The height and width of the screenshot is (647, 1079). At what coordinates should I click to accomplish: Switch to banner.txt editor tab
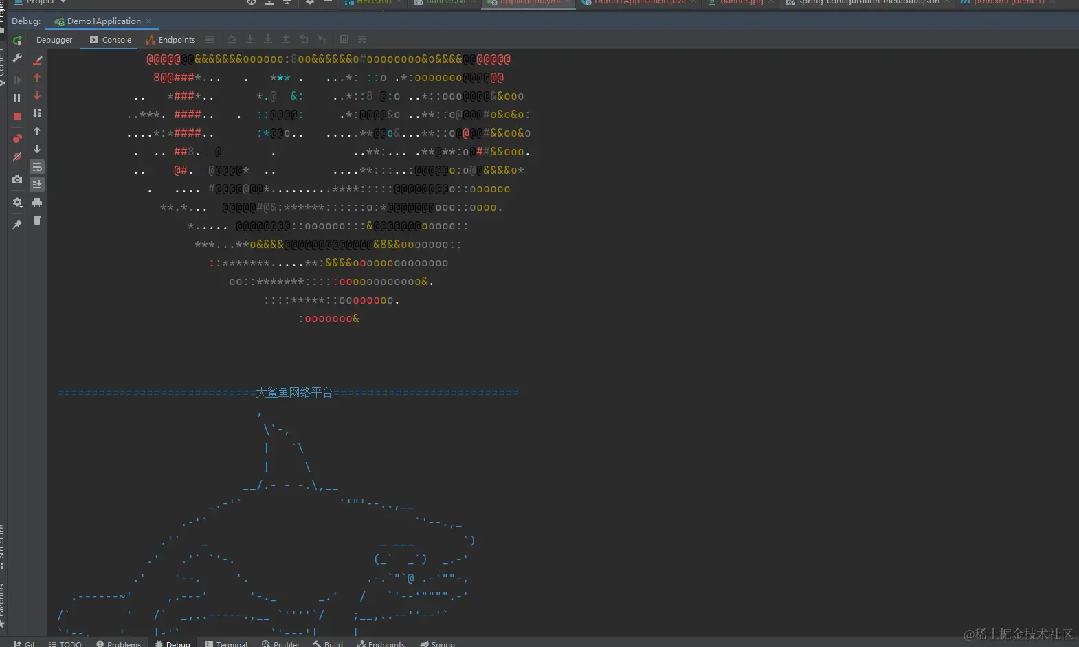[x=443, y=2]
